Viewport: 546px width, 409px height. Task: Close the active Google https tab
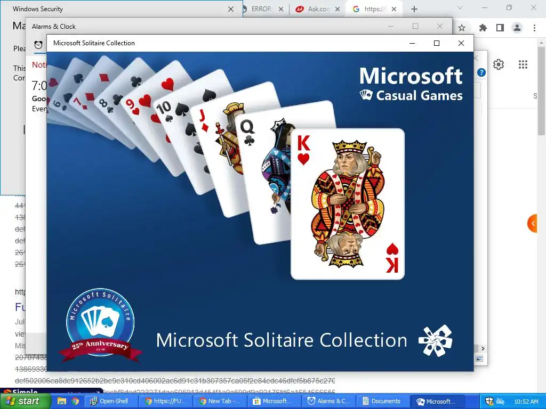[x=394, y=9]
